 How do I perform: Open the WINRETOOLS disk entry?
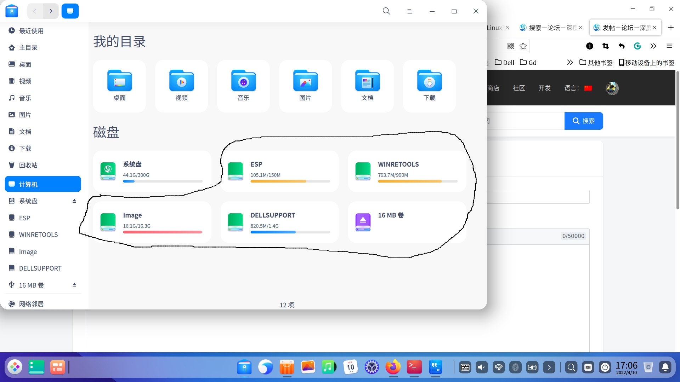[407, 171]
